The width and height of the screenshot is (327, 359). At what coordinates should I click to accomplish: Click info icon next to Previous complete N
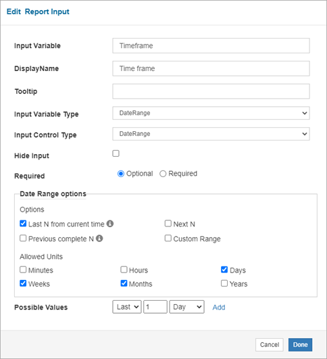click(99, 239)
